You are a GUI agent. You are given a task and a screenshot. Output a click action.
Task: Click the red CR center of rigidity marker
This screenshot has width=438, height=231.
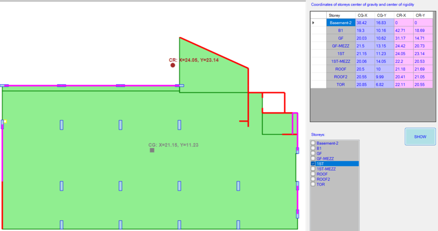[x=172, y=65]
